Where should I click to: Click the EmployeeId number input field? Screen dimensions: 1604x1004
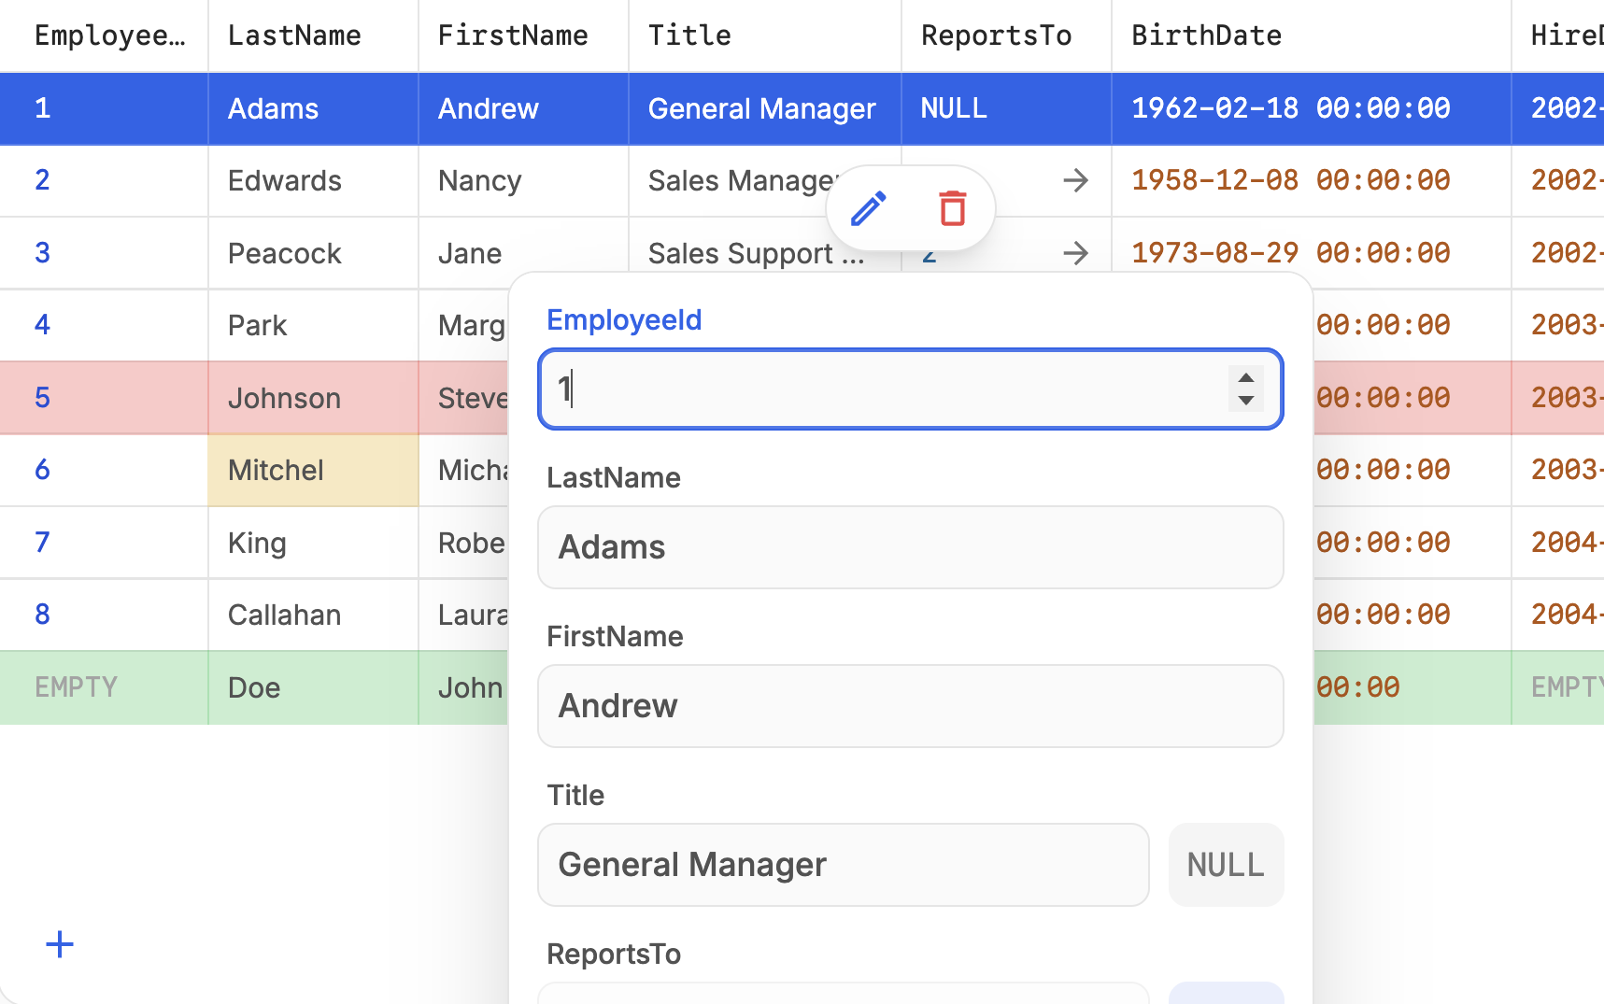pyautogui.click(x=887, y=389)
